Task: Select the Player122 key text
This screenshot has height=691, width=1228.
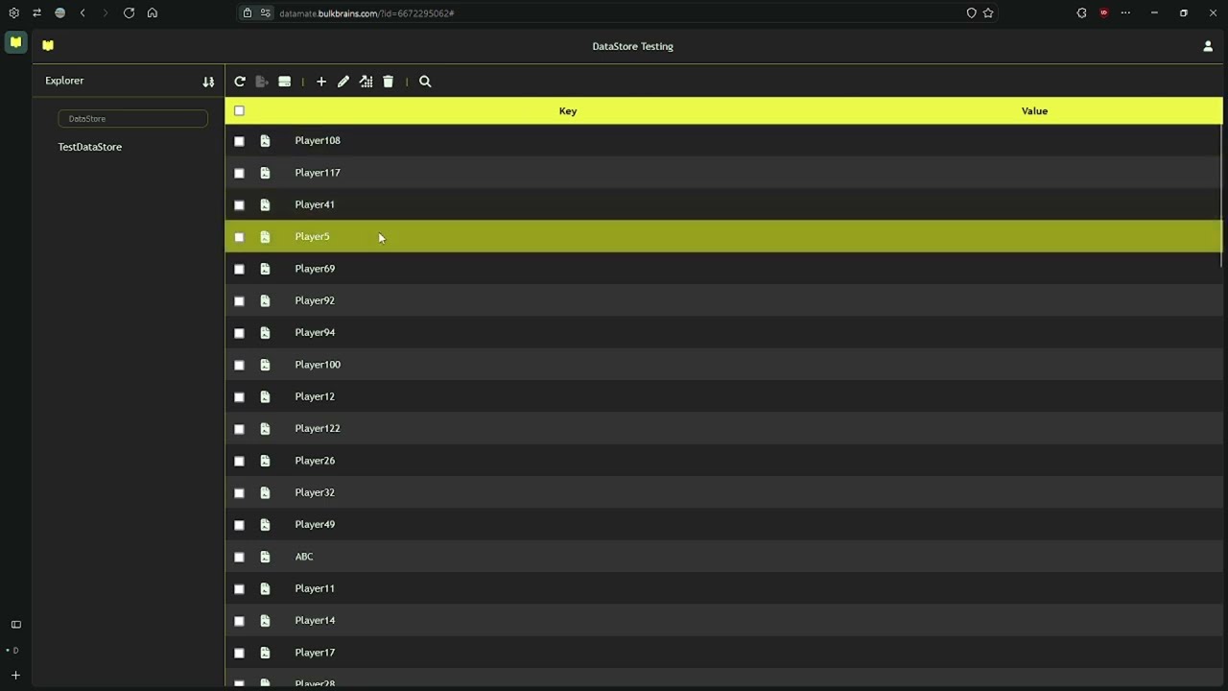Action: [318, 429]
